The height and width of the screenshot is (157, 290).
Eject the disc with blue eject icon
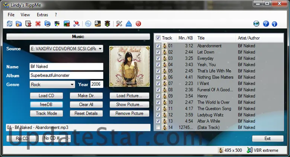pyautogui.click(x=128, y=24)
